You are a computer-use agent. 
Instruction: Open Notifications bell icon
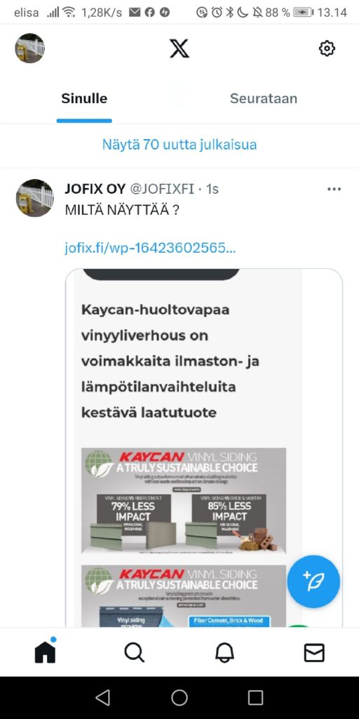(x=224, y=652)
